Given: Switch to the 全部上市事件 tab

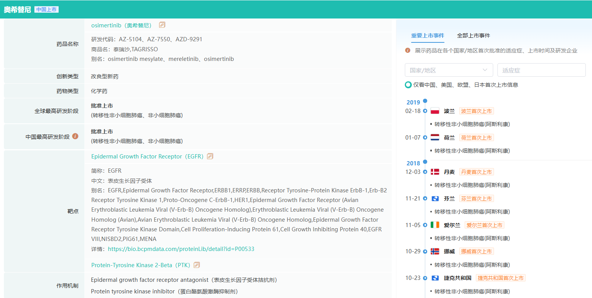Looking at the screenshot, I should point(474,35).
